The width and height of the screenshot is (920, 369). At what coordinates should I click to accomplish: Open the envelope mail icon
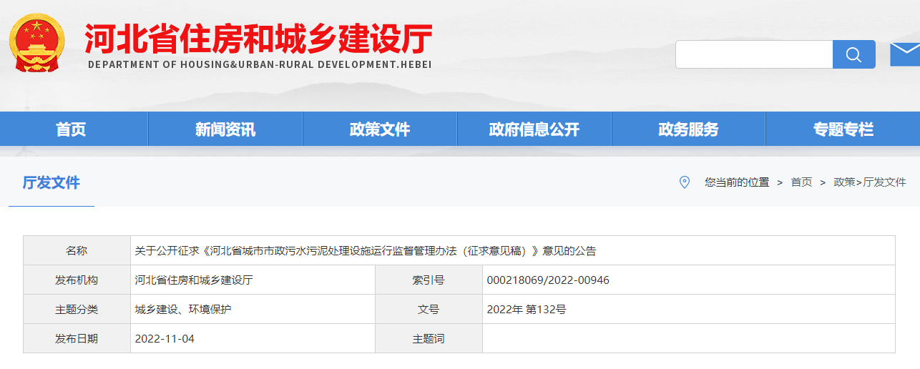[905, 54]
